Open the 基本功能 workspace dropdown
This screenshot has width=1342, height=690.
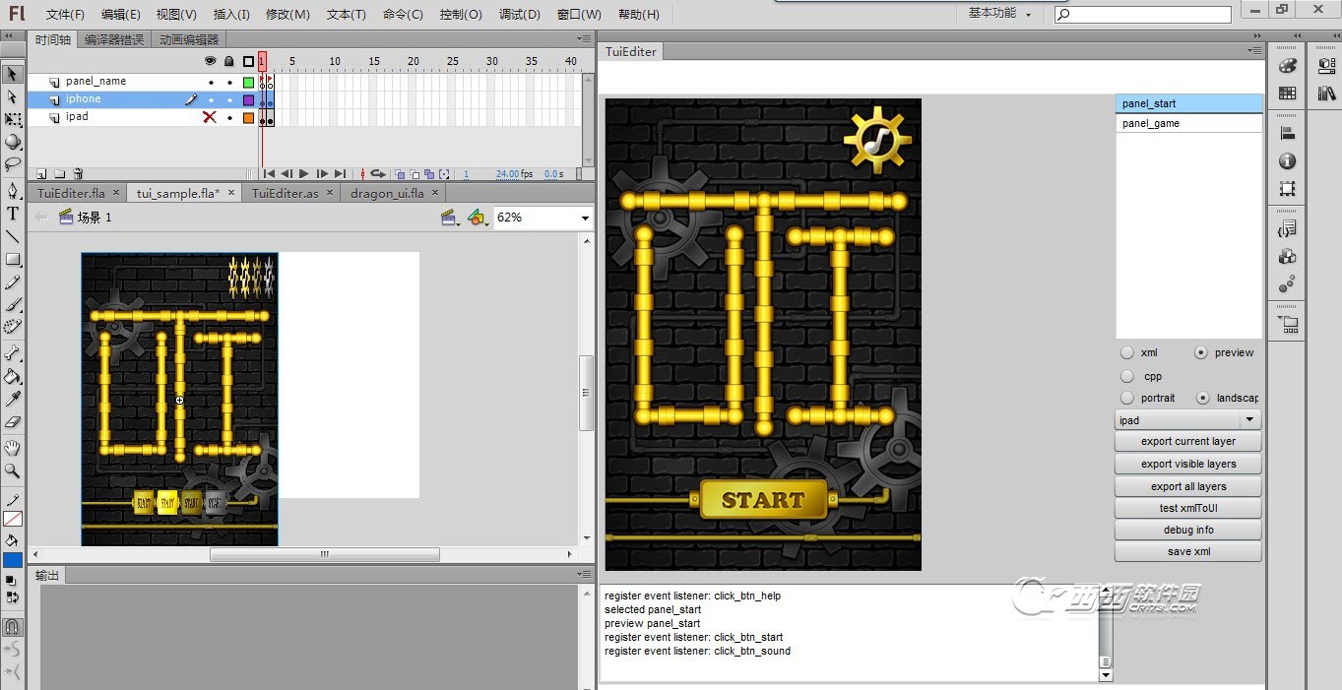1000,14
